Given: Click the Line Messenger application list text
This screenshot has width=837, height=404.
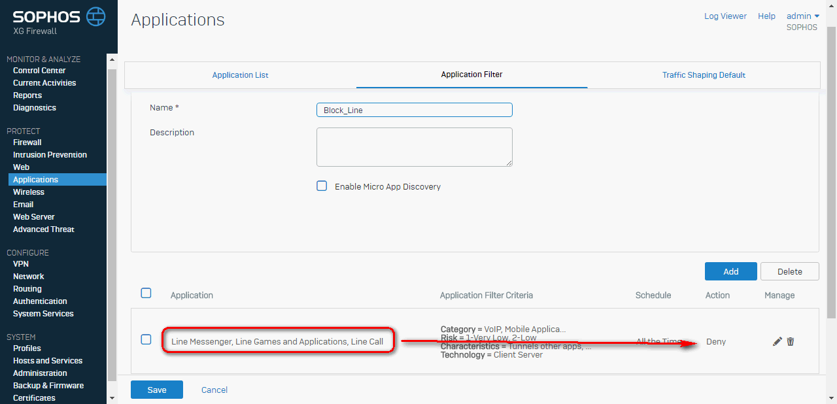Looking at the screenshot, I should click(x=277, y=341).
